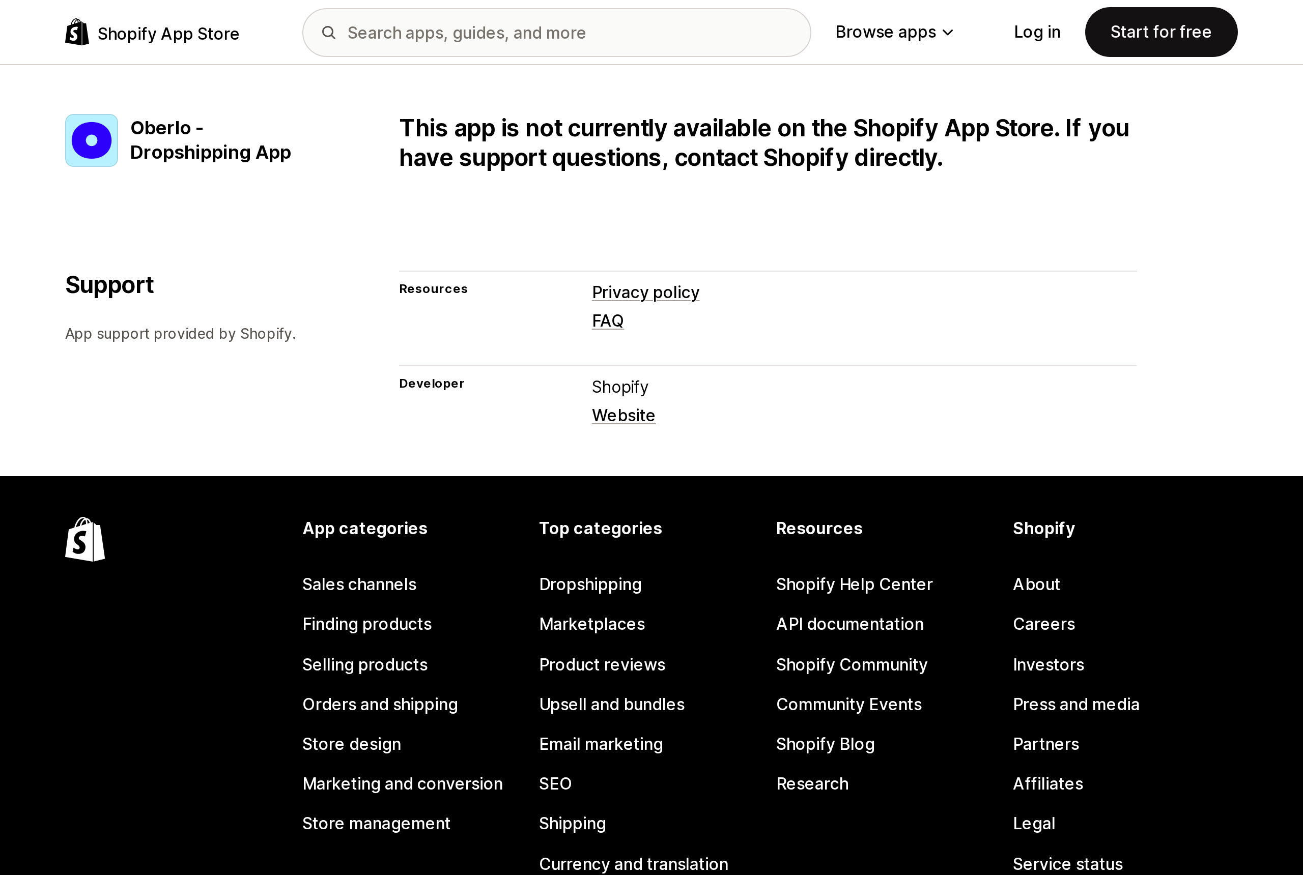Open the FAQ link

[x=608, y=321]
